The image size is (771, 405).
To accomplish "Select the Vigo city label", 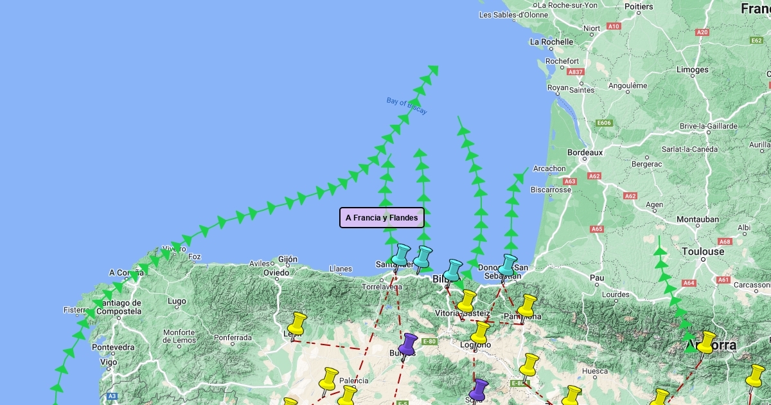I will tap(109, 363).
